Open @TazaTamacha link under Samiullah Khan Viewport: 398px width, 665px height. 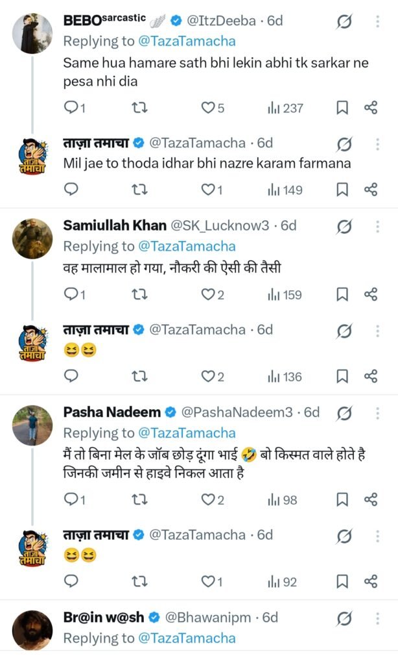pos(187,246)
